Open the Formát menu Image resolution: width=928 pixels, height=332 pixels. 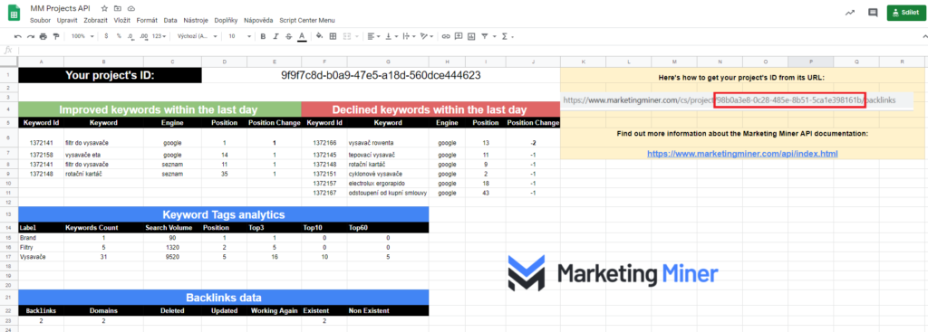click(x=147, y=20)
